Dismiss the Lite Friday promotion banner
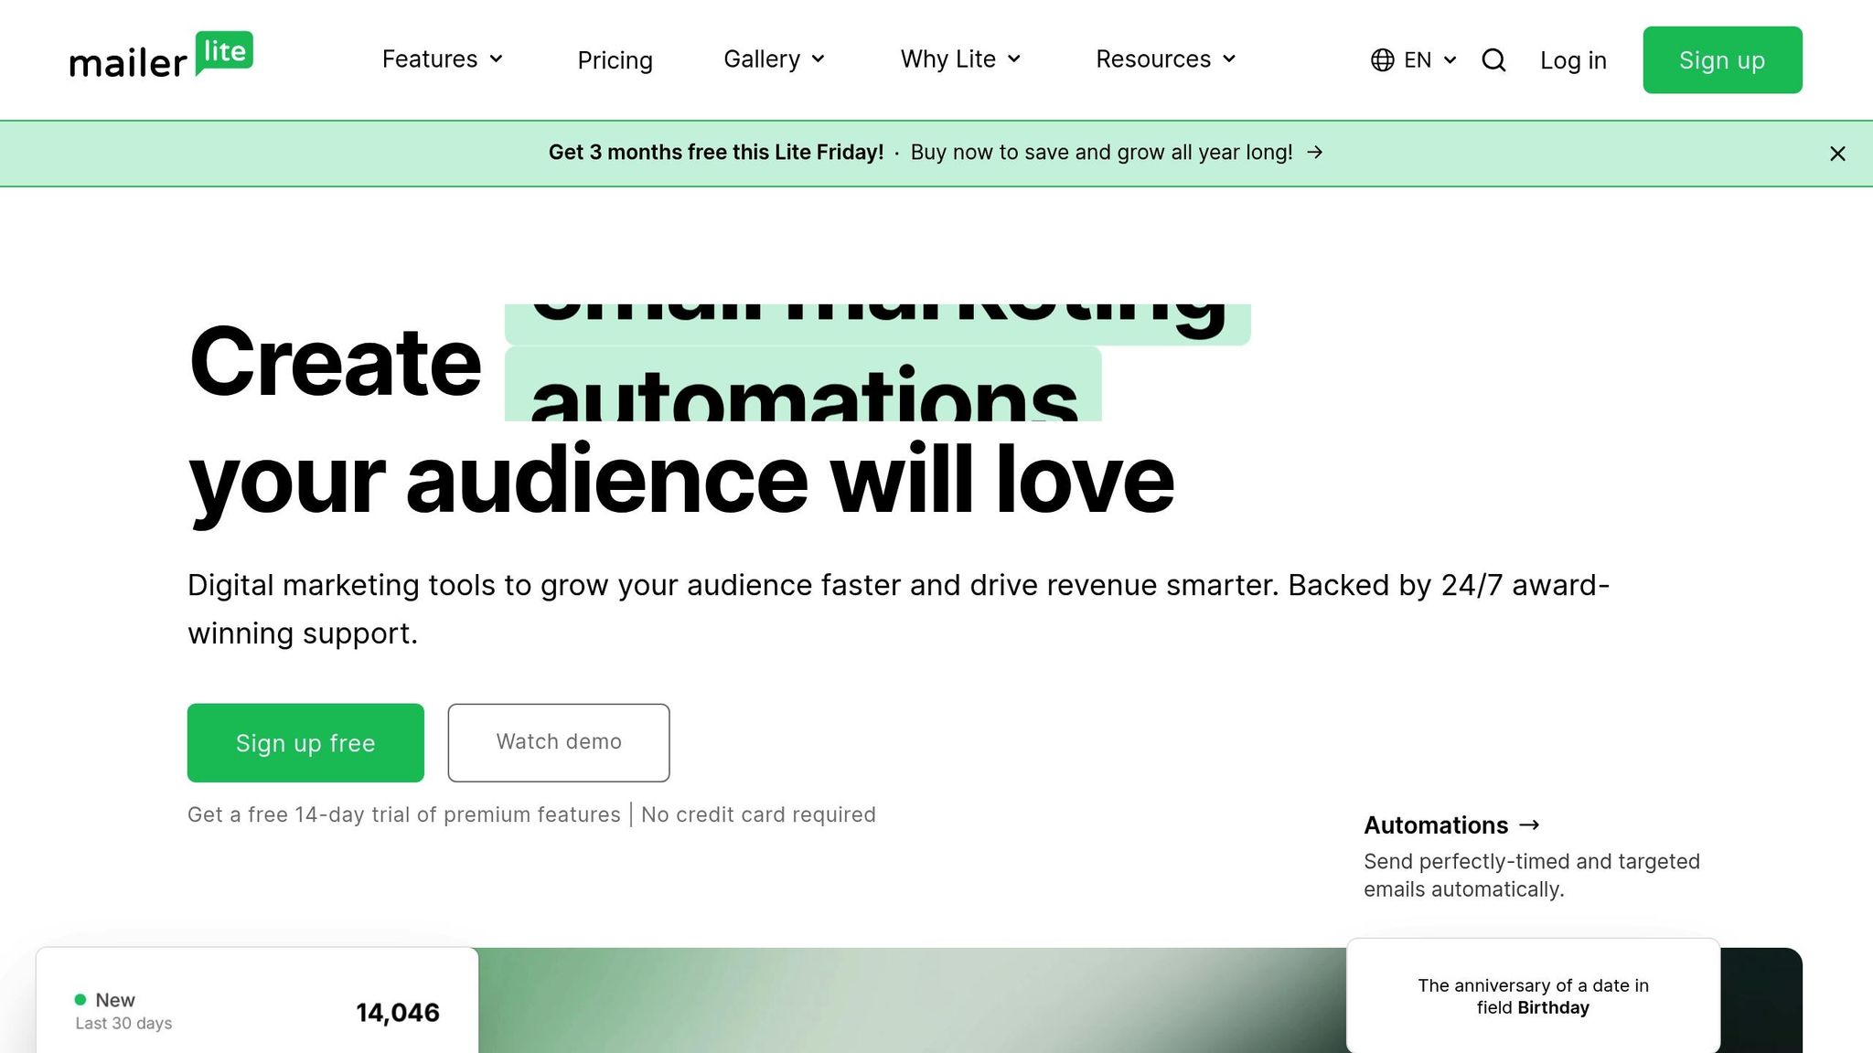 1837,154
